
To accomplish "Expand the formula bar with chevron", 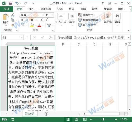I will coord(129,37).
